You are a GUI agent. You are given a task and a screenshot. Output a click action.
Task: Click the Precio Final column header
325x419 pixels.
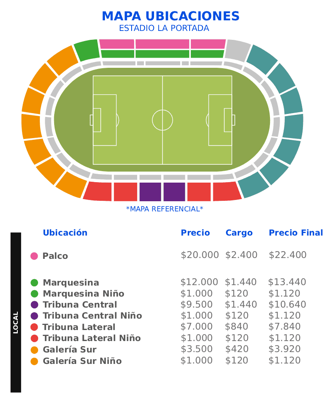(x=296, y=233)
